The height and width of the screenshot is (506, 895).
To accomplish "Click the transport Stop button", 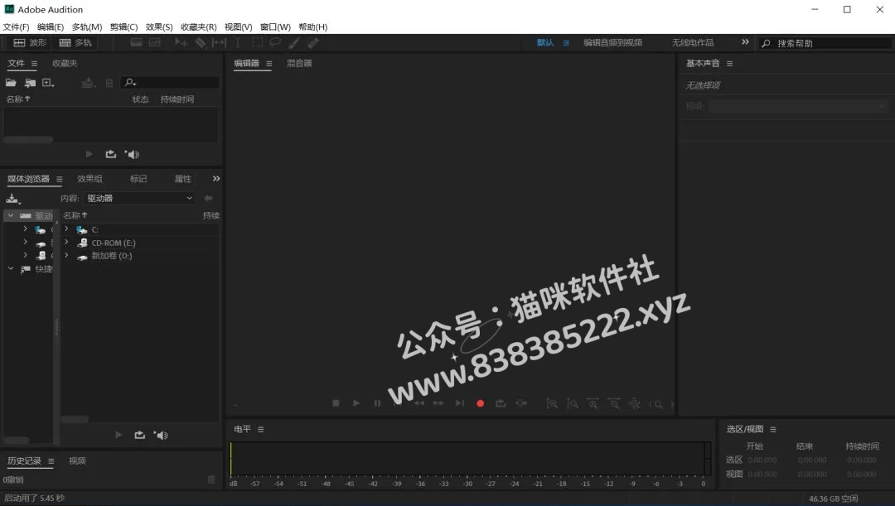I will [x=336, y=403].
